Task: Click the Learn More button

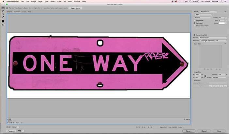Action: (x=75, y=8)
